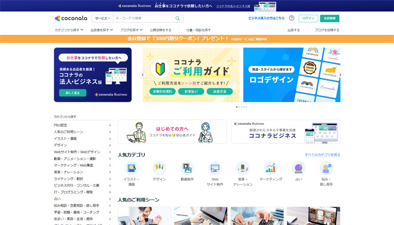Expand カテゴリから探す menu
Screen dimensions: 394x225
coord(69,30)
